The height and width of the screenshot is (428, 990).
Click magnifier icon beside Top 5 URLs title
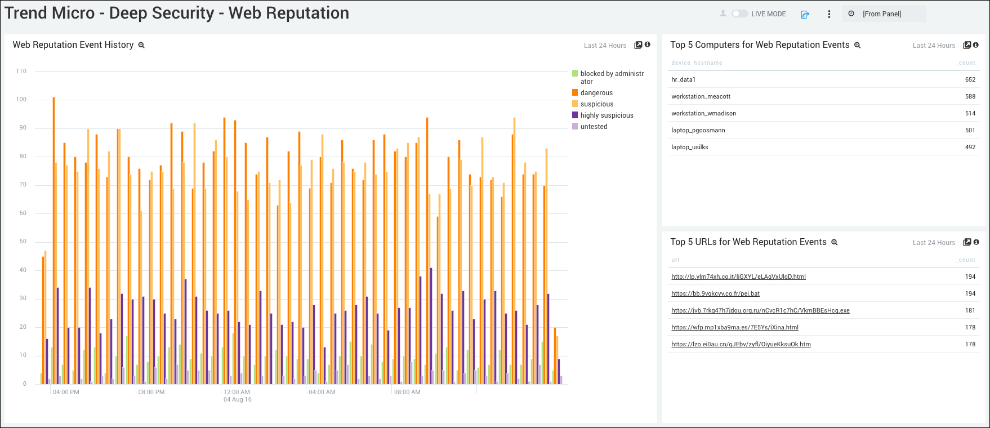[x=835, y=242]
